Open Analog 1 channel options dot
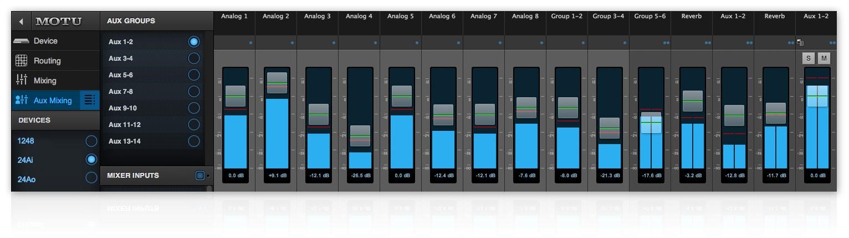 (250, 43)
